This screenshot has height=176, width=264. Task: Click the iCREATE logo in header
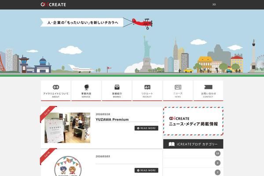pyautogui.click(x=53, y=4)
